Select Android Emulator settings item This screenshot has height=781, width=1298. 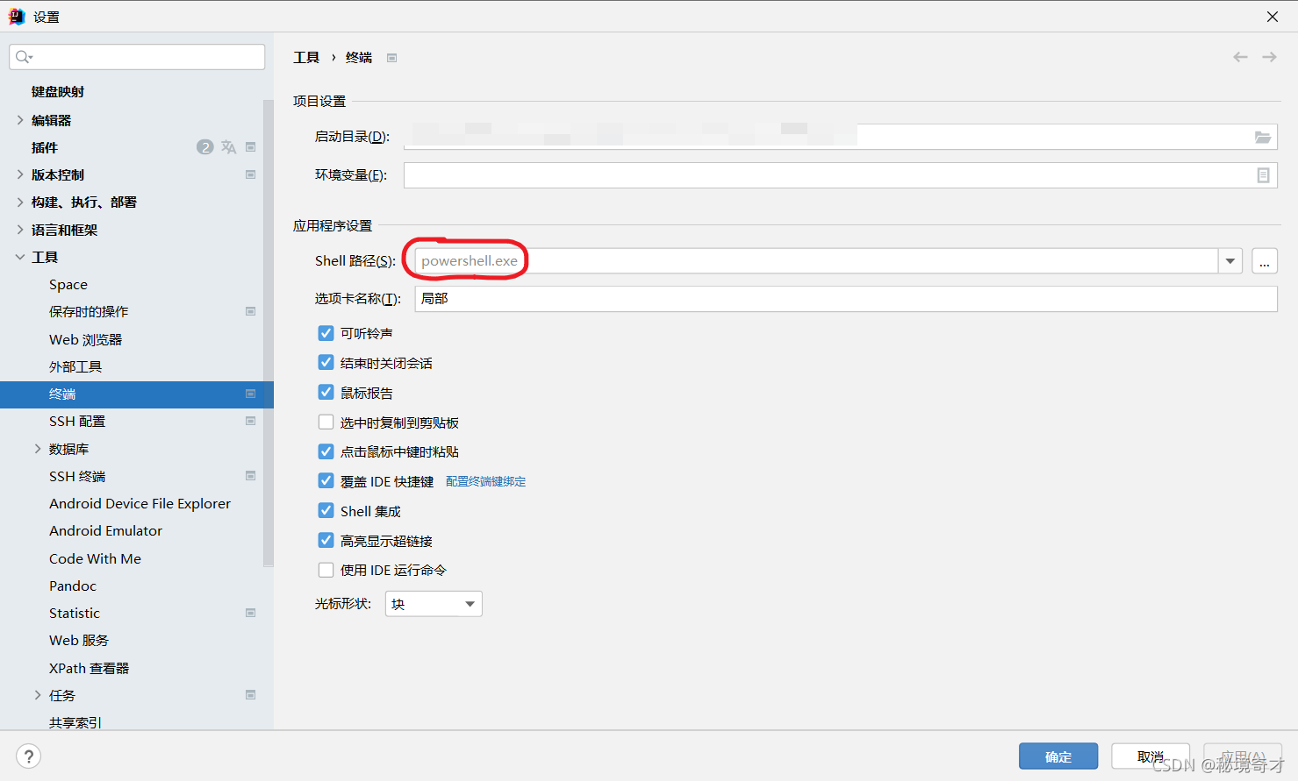click(105, 530)
